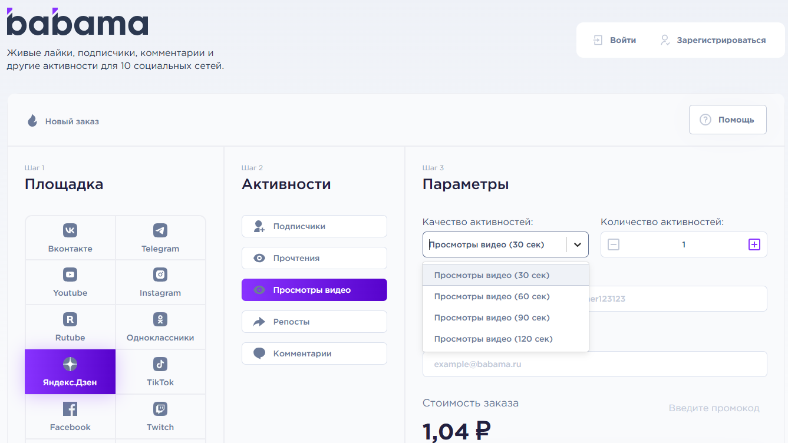Screen dimensions: 788x443
Task: Choose Просмотры видео (60 сек) option
Action: [x=506, y=296]
